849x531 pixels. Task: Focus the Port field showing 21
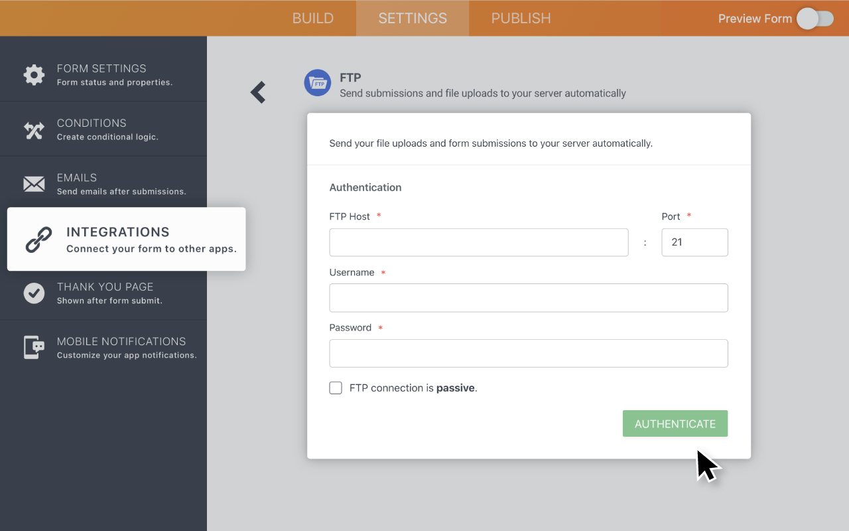point(694,242)
